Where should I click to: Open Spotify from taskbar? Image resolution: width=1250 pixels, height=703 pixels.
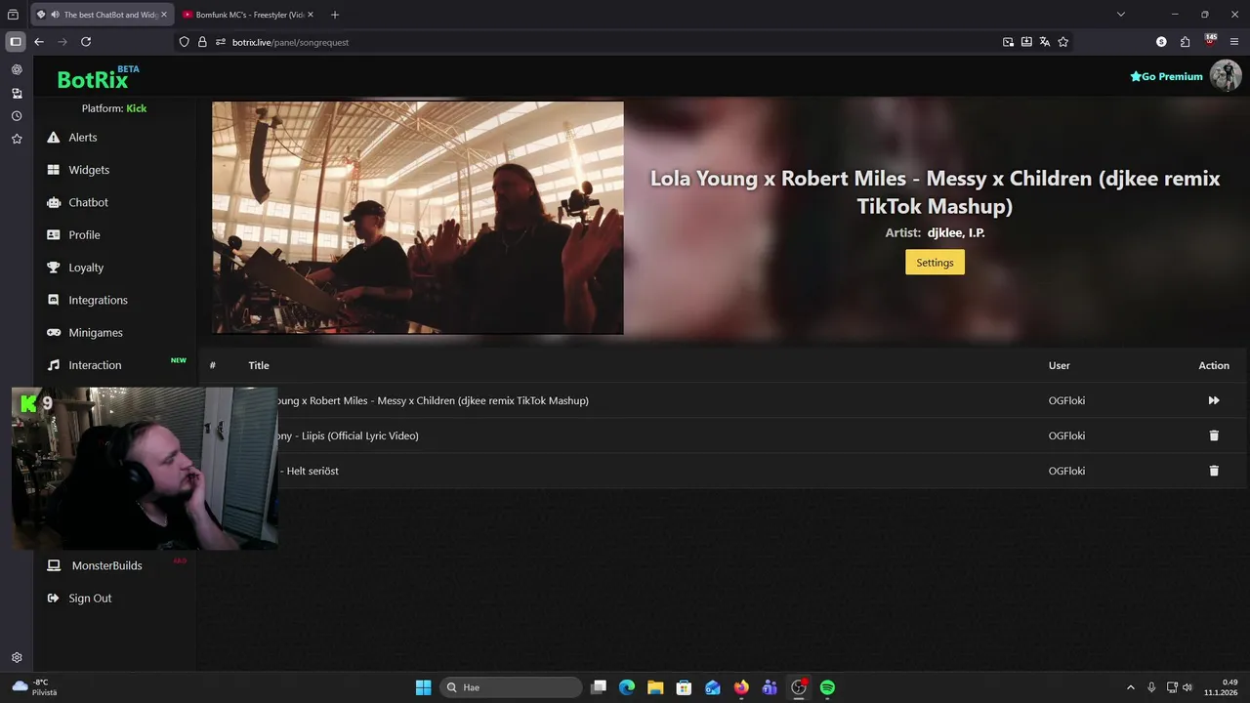tap(827, 687)
